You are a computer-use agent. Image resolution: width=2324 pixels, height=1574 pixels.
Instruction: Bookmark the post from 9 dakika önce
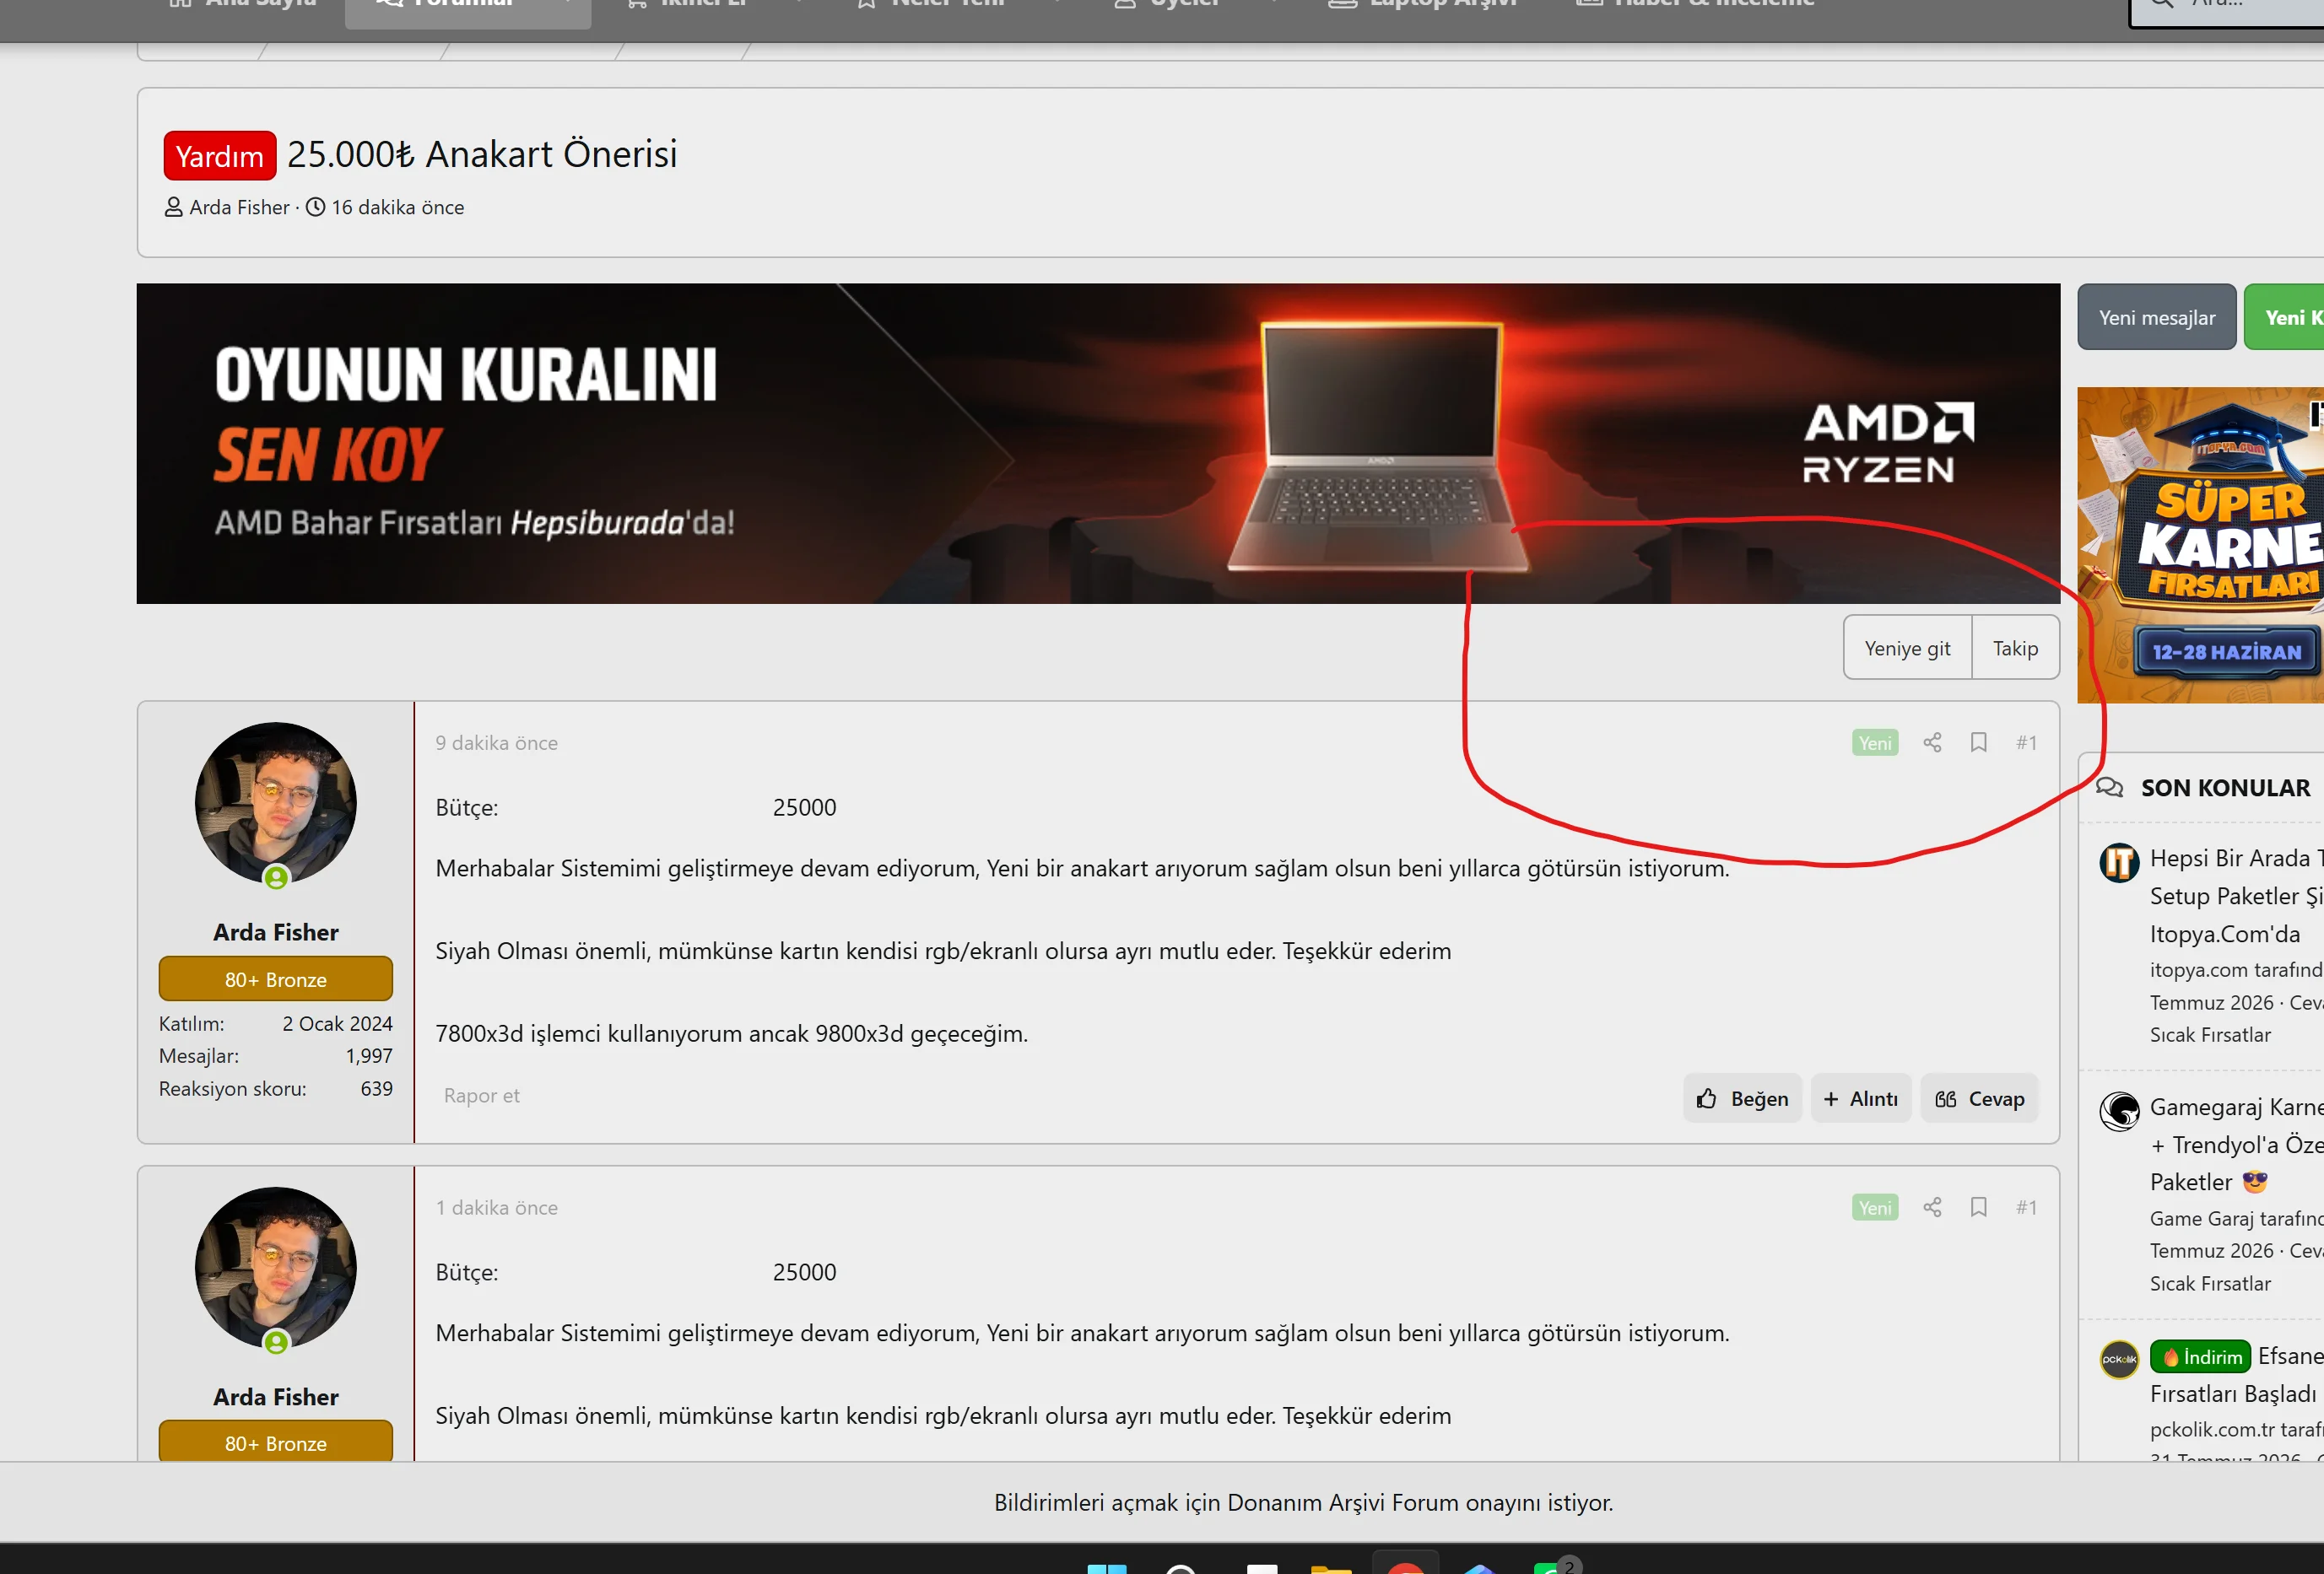click(x=1978, y=742)
